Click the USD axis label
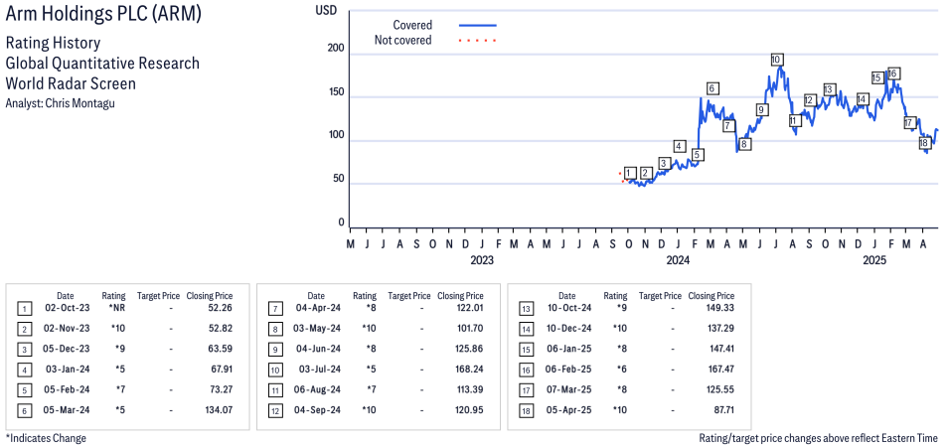Image resolution: width=949 pixels, height=445 pixels. pos(326,10)
